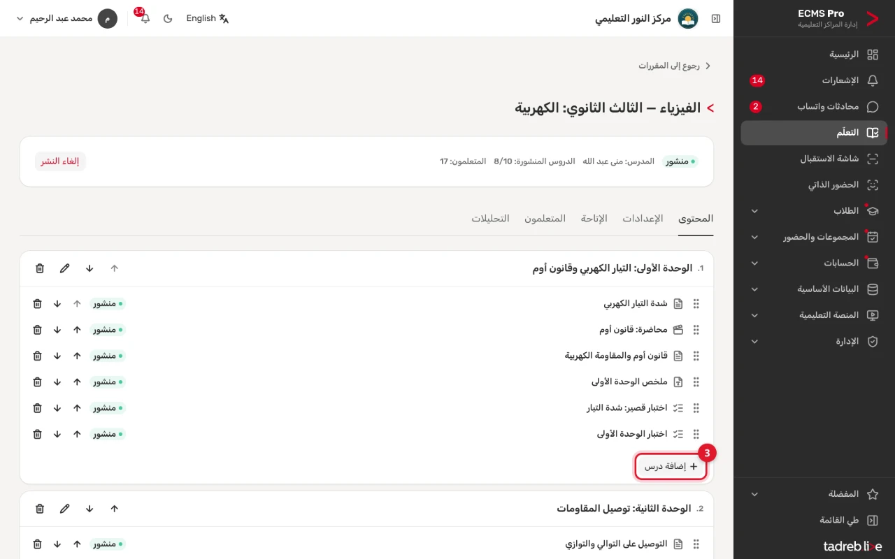Move unit الوحدة الثانية up
Screen dimensions: 895x559
point(115,509)
